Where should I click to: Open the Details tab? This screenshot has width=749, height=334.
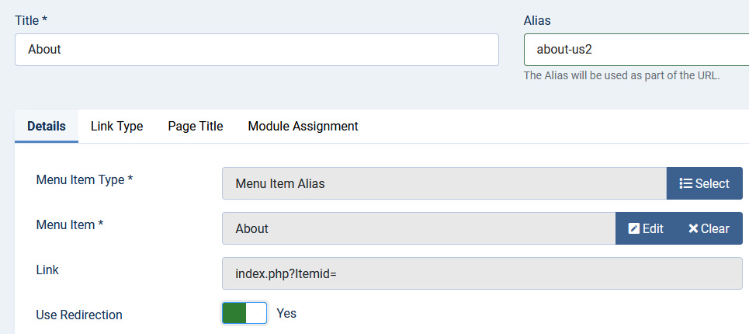[x=47, y=126]
